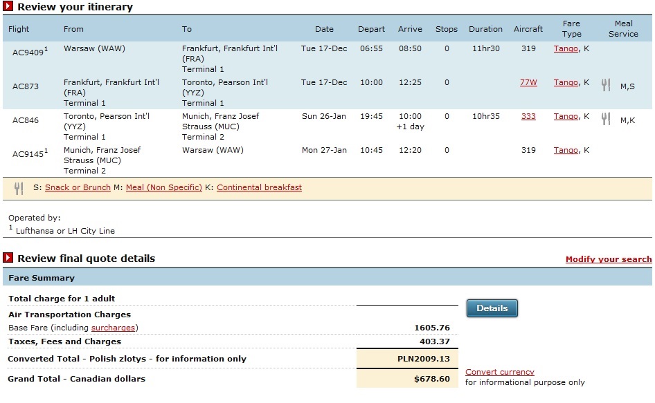Click the Total charge for 1 adult label
Screen dimensions: 655x403
click(x=62, y=299)
